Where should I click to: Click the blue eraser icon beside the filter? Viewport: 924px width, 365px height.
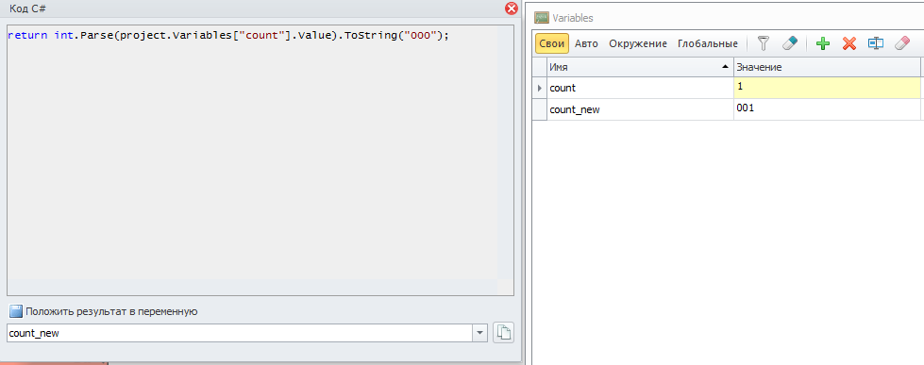click(x=789, y=43)
